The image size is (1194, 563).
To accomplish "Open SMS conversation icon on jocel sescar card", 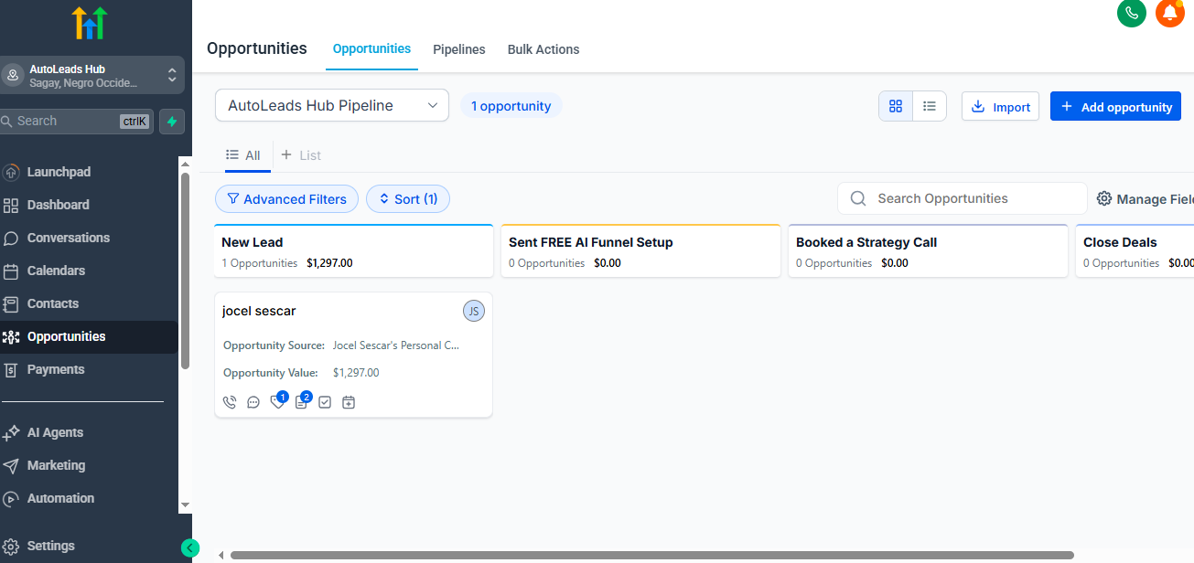I will pos(253,401).
